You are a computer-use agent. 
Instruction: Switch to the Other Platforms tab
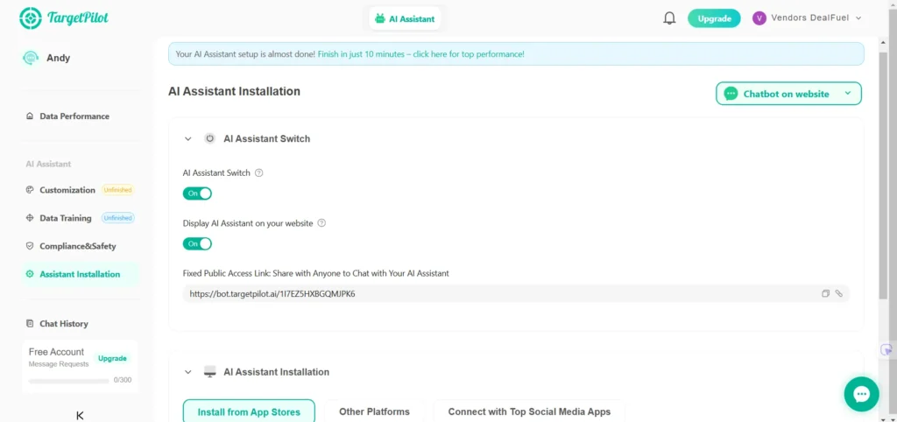click(374, 411)
